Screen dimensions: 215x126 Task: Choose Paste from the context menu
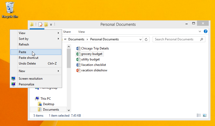coord(22,52)
